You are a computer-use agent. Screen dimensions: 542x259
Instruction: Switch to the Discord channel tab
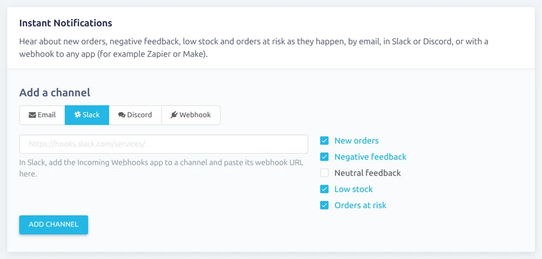[x=135, y=115]
